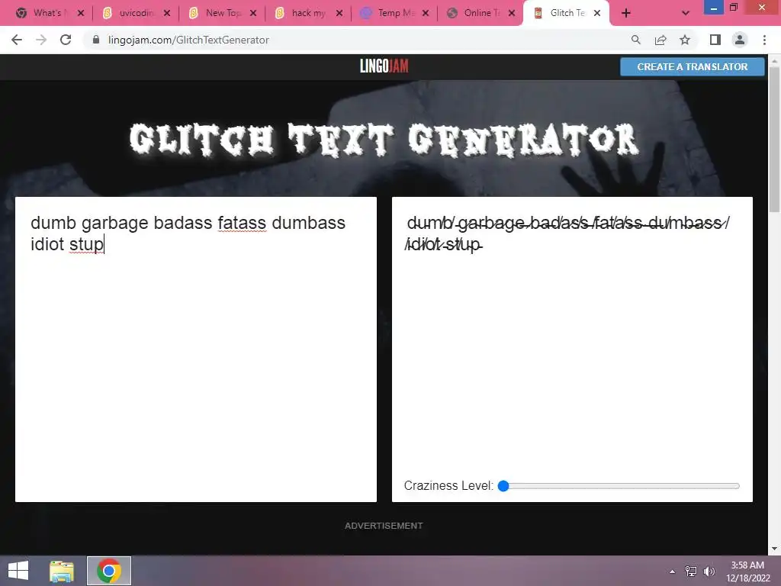Bookmark this page with the star icon
Viewport: 781px width, 586px height.
685,40
